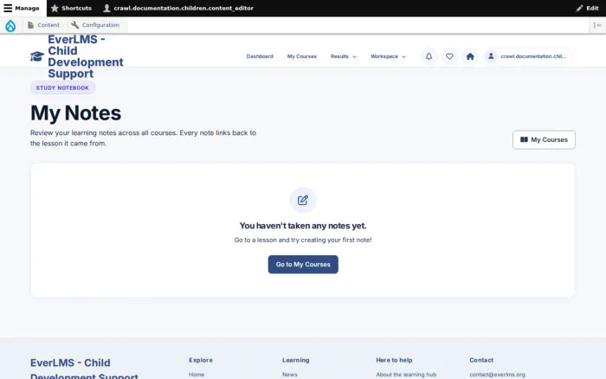
Task: Click the My Courses outlined button
Action: (544, 140)
